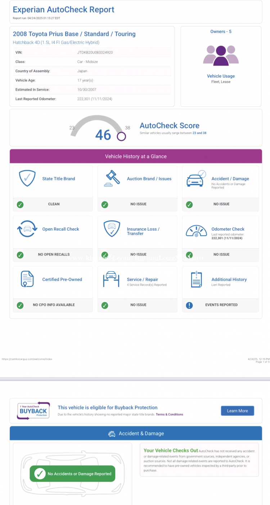Click the Vehicle Age value 17 year(s)

(85, 80)
